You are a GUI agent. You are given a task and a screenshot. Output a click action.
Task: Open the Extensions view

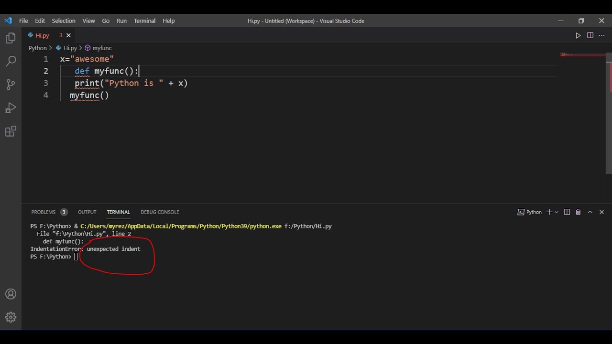pos(11,131)
